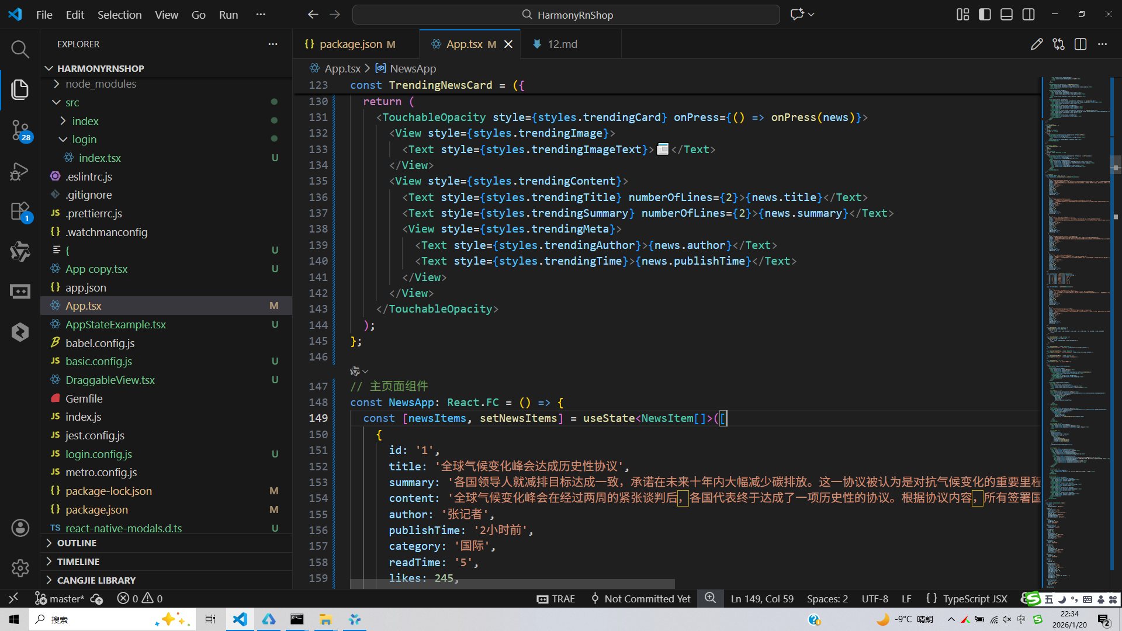The width and height of the screenshot is (1122, 631).
Task: Open the Selection menu
Action: tap(119, 15)
